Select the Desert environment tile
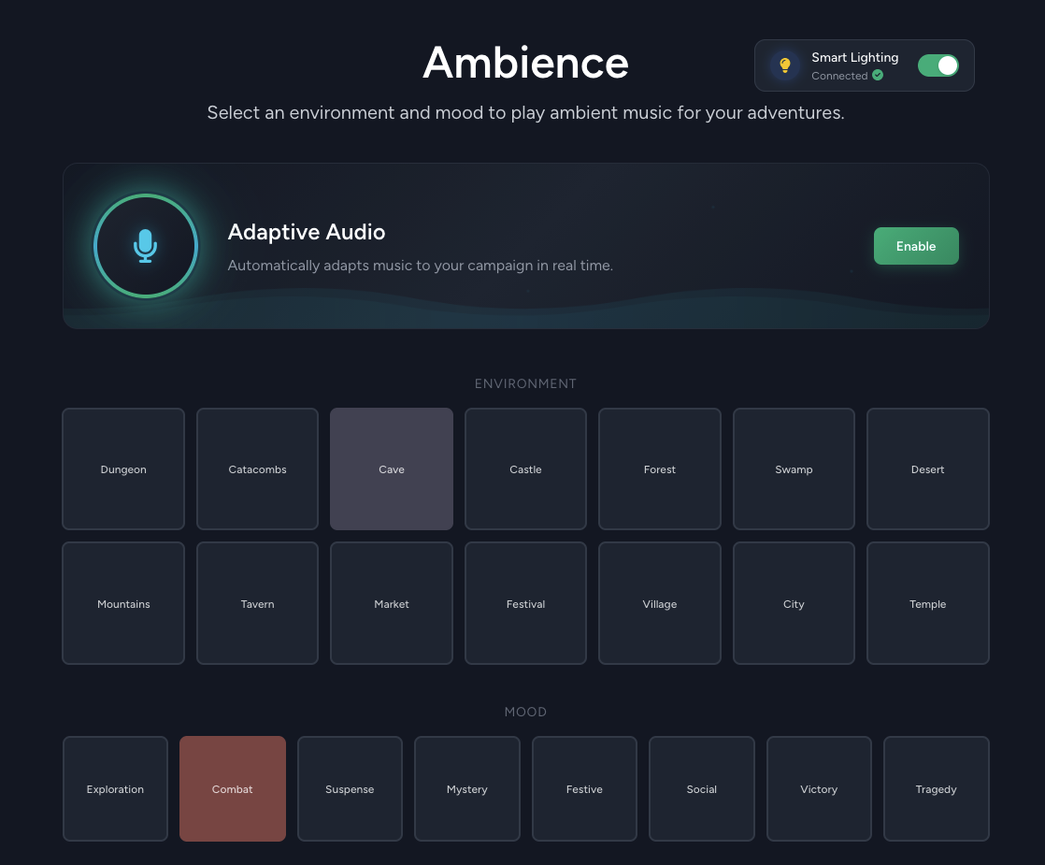Image resolution: width=1045 pixels, height=865 pixels. (928, 469)
